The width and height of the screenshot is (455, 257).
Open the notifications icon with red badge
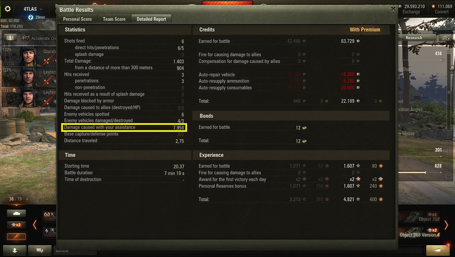438,250
